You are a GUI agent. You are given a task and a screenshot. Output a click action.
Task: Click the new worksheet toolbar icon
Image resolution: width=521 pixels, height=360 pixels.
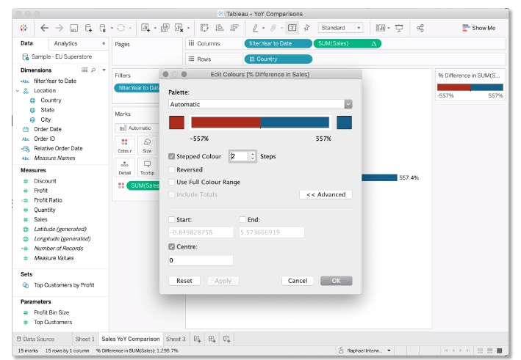click(x=145, y=28)
